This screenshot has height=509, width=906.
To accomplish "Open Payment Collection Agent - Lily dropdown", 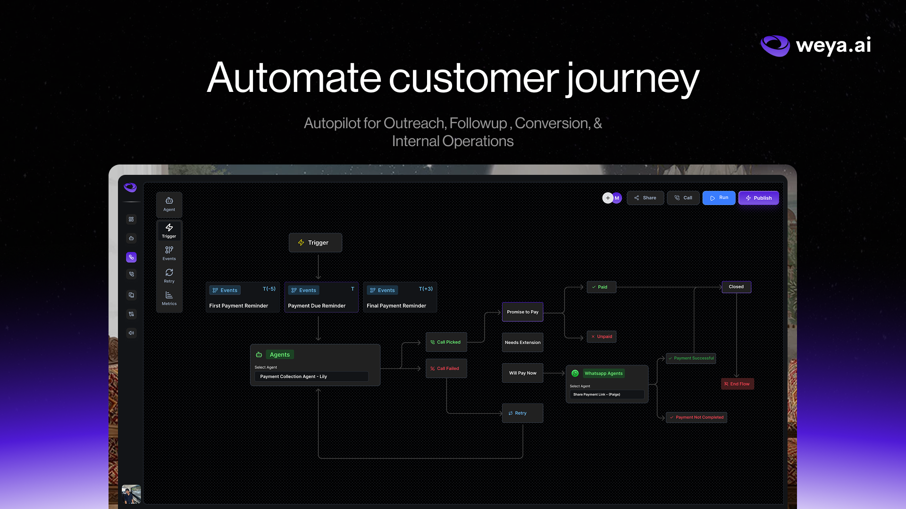I will point(311,377).
